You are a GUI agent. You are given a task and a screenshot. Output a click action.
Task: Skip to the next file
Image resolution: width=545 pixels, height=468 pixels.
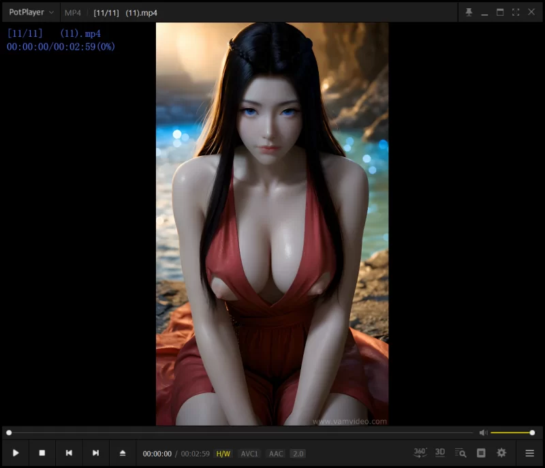95,453
